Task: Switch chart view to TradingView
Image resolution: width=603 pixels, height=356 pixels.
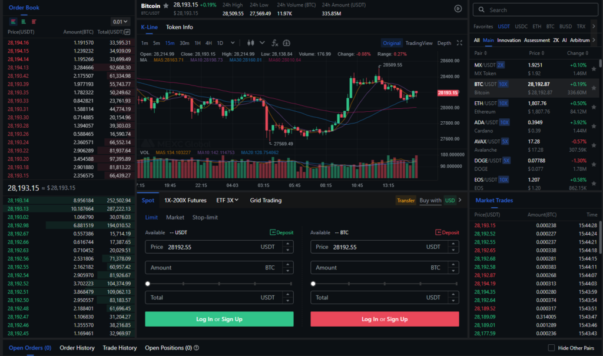Action: [419, 43]
